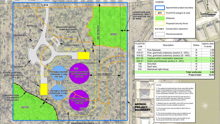Click the green Wetlands legend swatch

tap(162, 18)
